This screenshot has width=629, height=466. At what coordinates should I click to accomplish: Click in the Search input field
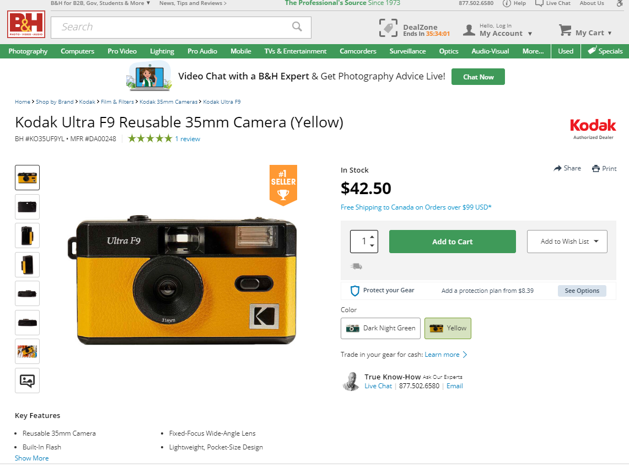click(171, 27)
